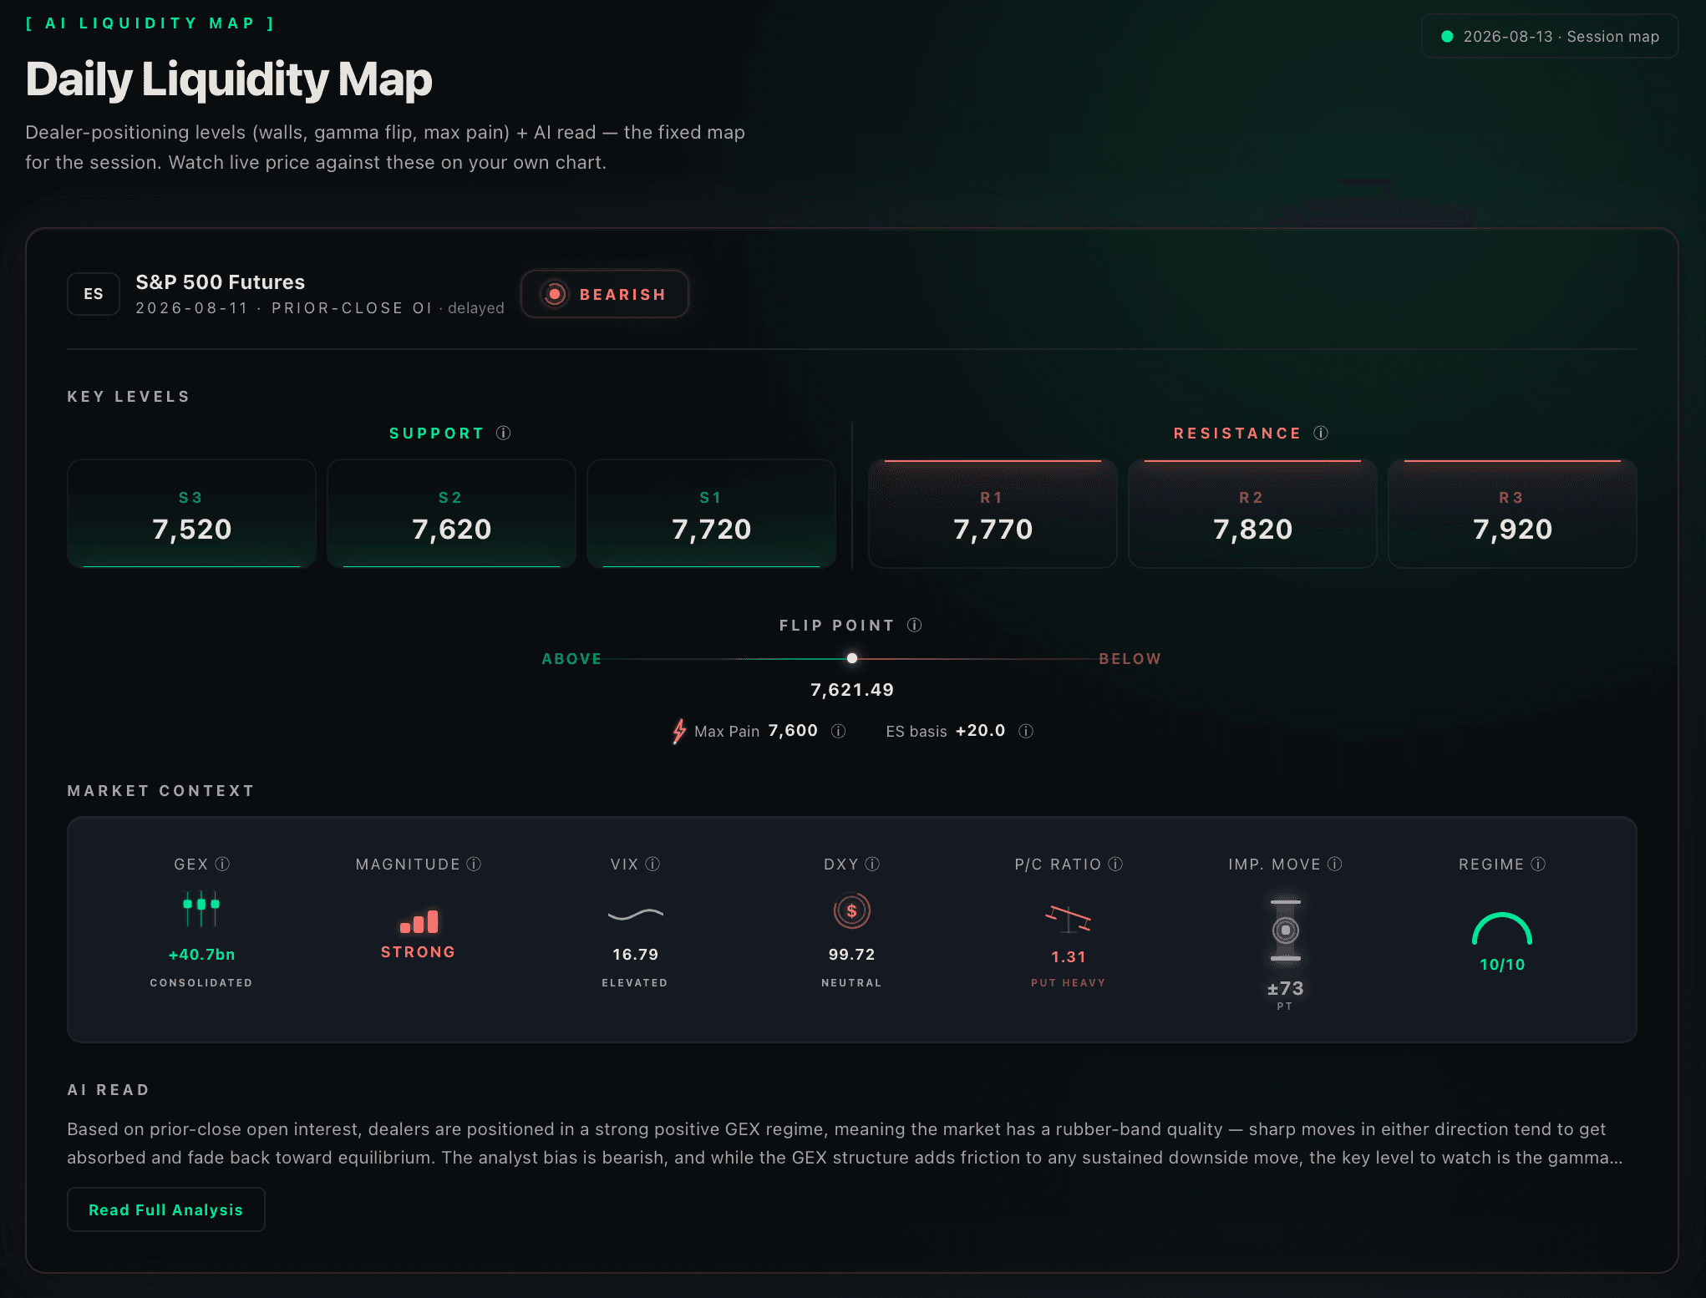Click the Max Pain lightning bolt icon
Viewport: 1706px width, 1298px height.
pyautogui.click(x=679, y=731)
